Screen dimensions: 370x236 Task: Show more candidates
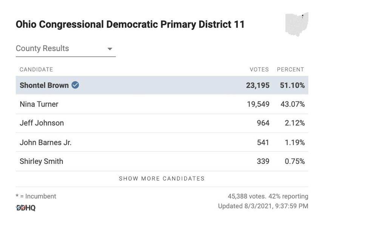[162, 179]
